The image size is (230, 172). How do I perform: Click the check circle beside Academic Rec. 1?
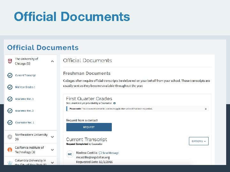pyautogui.click(x=10, y=99)
